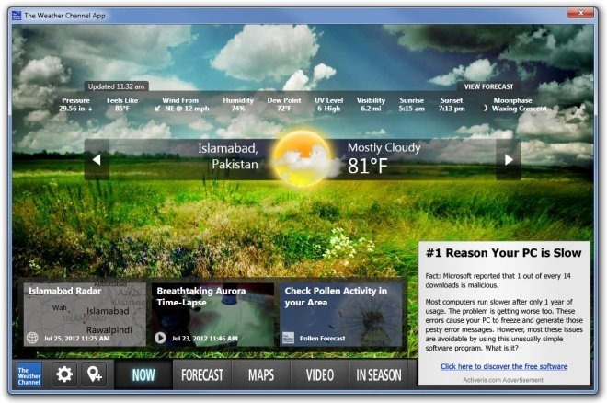Viewport: 607px width, 403px height.
Task: Click the globe icon on the Islamabad Radar card
Action: pyautogui.click(x=32, y=338)
